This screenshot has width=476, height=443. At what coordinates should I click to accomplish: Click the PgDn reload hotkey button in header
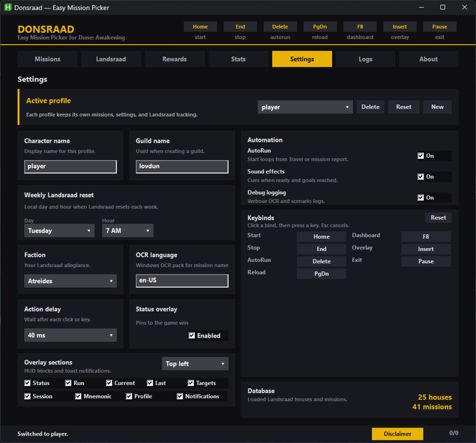[320, 27]
